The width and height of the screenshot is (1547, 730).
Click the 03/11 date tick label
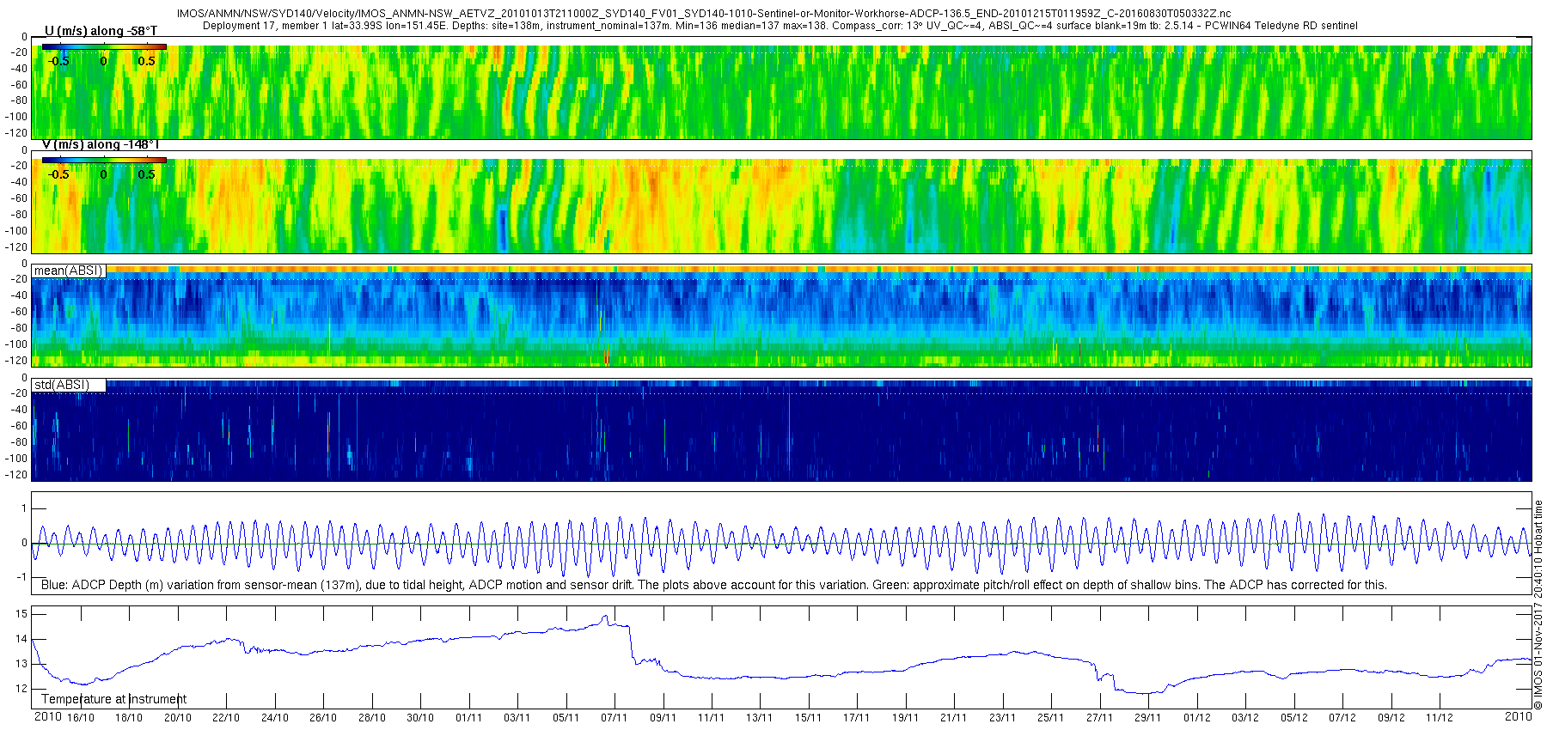click(517, 717)
